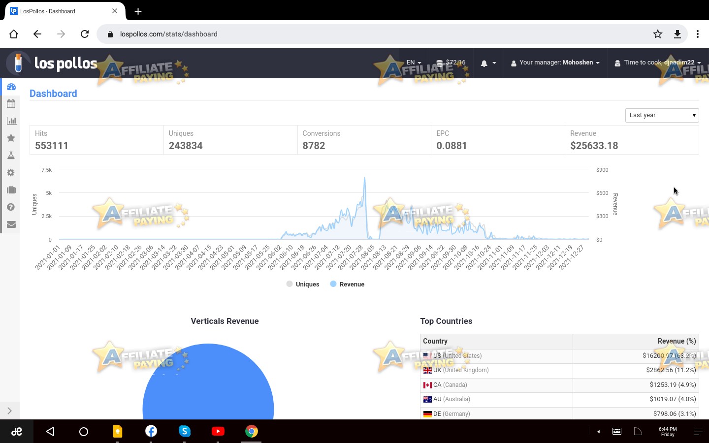Open the taskbar launcher logo icon
The width and height of the screenshot is (709, 443).
pos(17,432)
